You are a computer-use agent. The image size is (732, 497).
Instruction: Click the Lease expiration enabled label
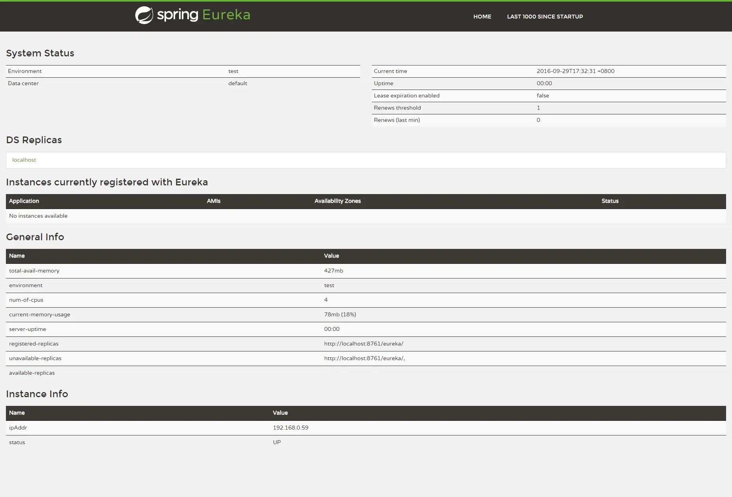pyautogui.click(x=407, y=95)
